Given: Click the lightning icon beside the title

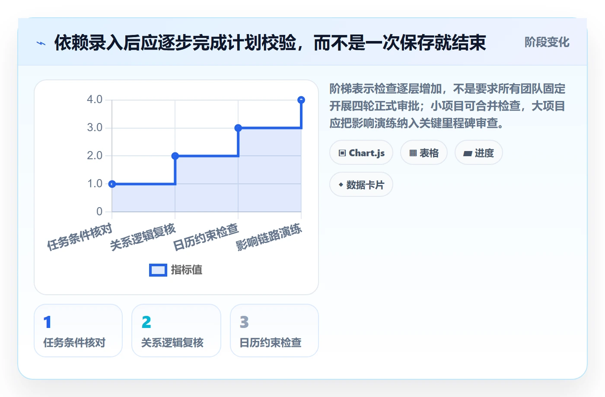Looking at the screenshot, I should (x=41, y=43).
